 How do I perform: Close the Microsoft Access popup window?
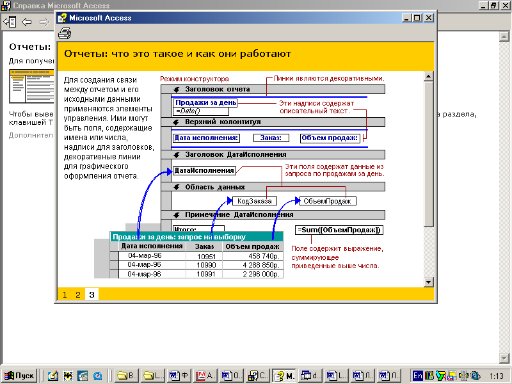[429, 18]
